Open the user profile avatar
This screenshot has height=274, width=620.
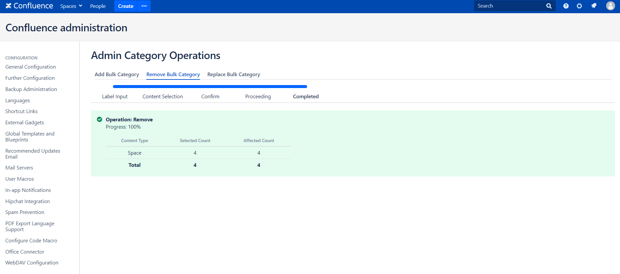610,6
